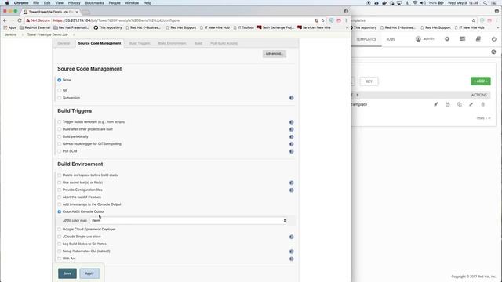Click the copy template icon in Tower window
502x282 pixels.
(x=460, y=104)
